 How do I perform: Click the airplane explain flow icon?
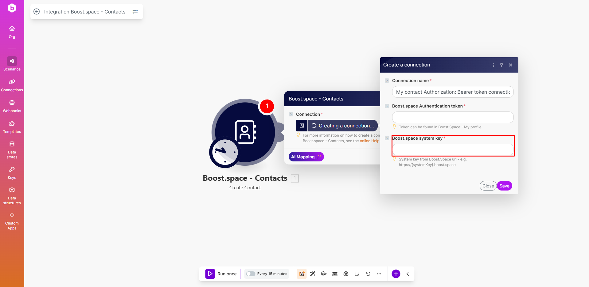coord(324,274)
